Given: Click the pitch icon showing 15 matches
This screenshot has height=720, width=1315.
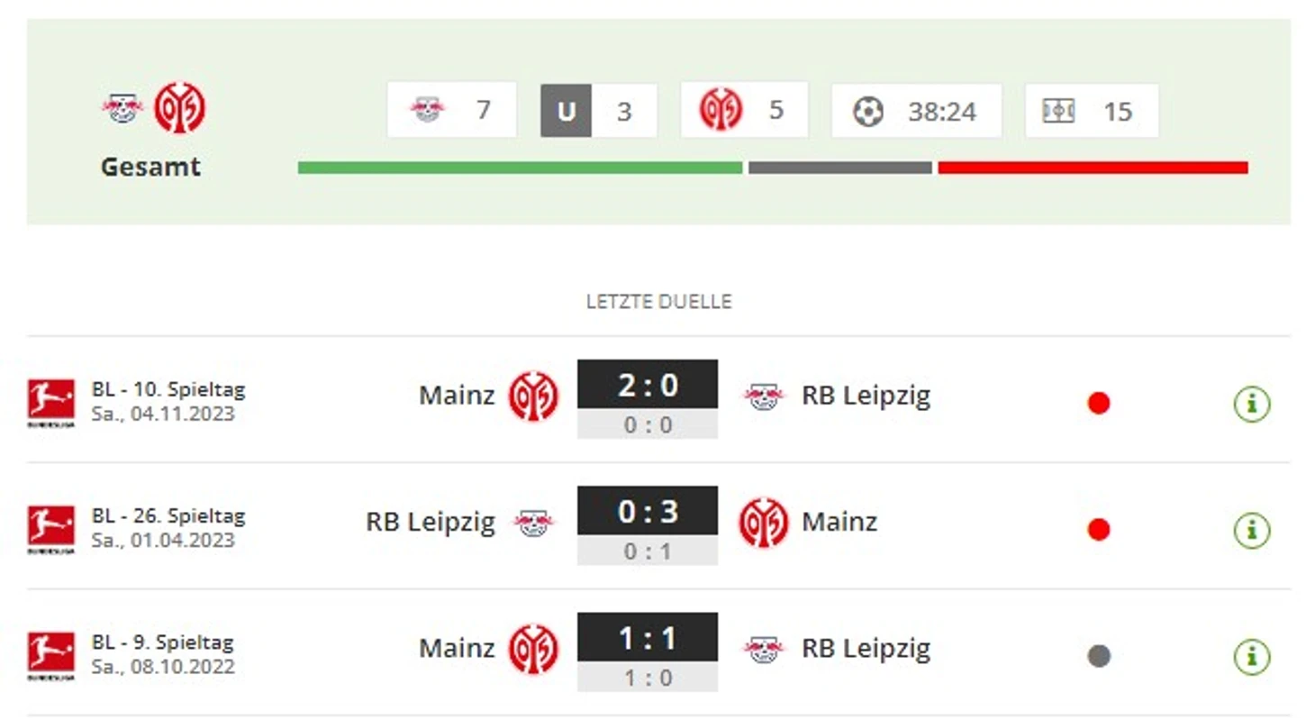Looking at the screenshot, I should pos(1058,111).
